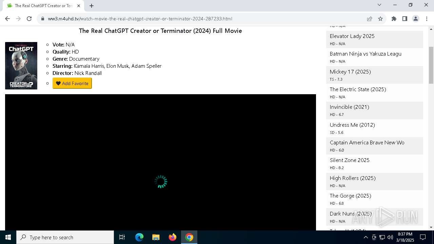Viewport: 434px width, 244px height.
Task: Open the taskbar clock and date
Action: click(x=405, y=237)
